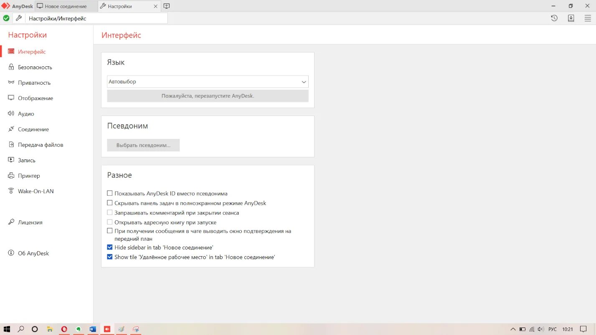Viewport: 596px width, 335px height.
Task: Toggle 'Скрывать панель задач в полноэкранном режиме' checkbox
Action: coord(110,203)
